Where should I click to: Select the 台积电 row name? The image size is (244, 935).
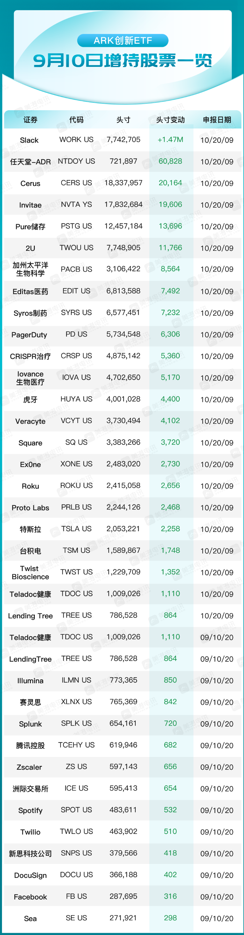30,551
